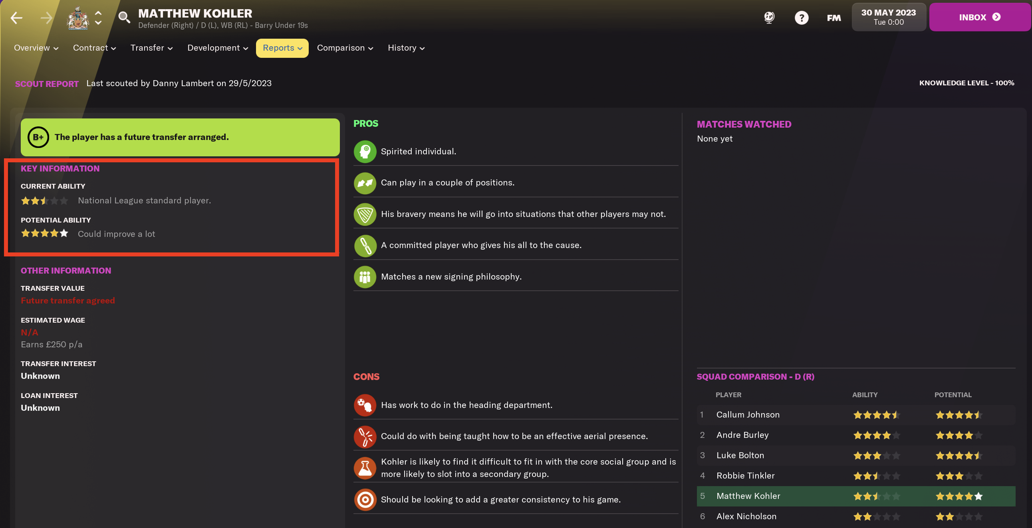Click potential ability star rating

tap(44, 234)
